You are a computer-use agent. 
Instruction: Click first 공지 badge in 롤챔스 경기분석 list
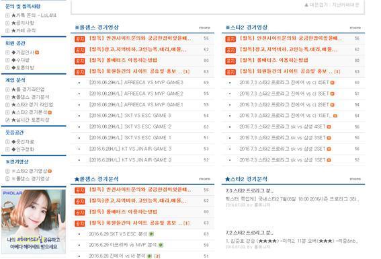tap(80, 190)
